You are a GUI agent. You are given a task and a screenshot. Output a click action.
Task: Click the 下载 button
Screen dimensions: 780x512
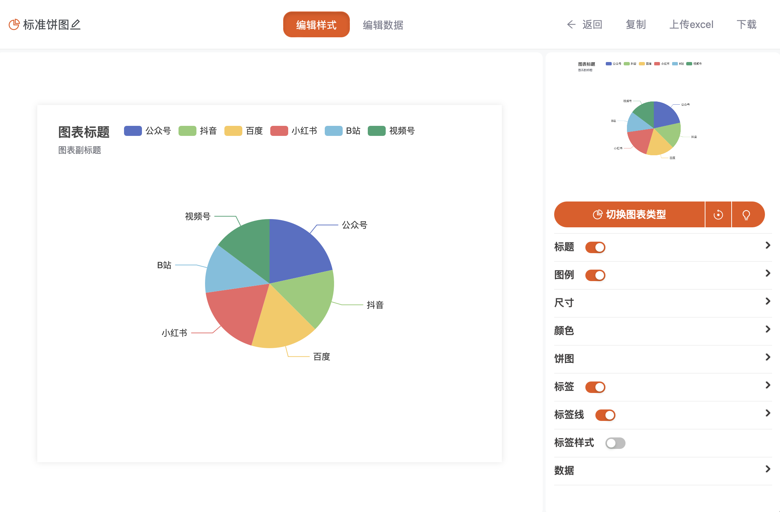[x=747, y=24]
